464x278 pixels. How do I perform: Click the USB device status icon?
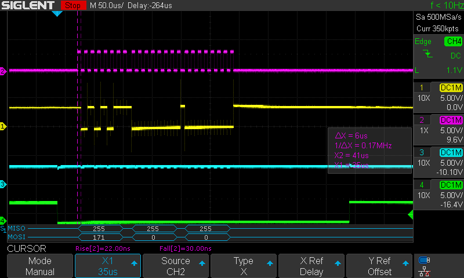(425, 260)
